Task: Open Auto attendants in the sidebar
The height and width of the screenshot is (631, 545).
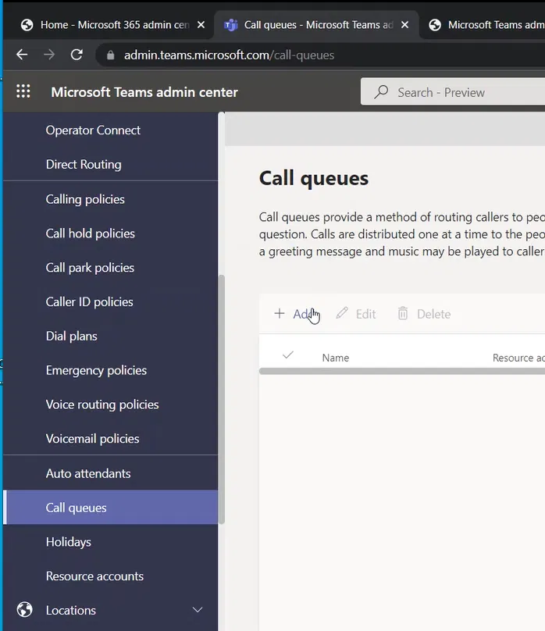Action: point(88,473)
